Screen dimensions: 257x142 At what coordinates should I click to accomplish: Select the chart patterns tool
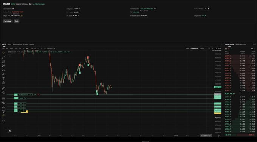[3, 65]
